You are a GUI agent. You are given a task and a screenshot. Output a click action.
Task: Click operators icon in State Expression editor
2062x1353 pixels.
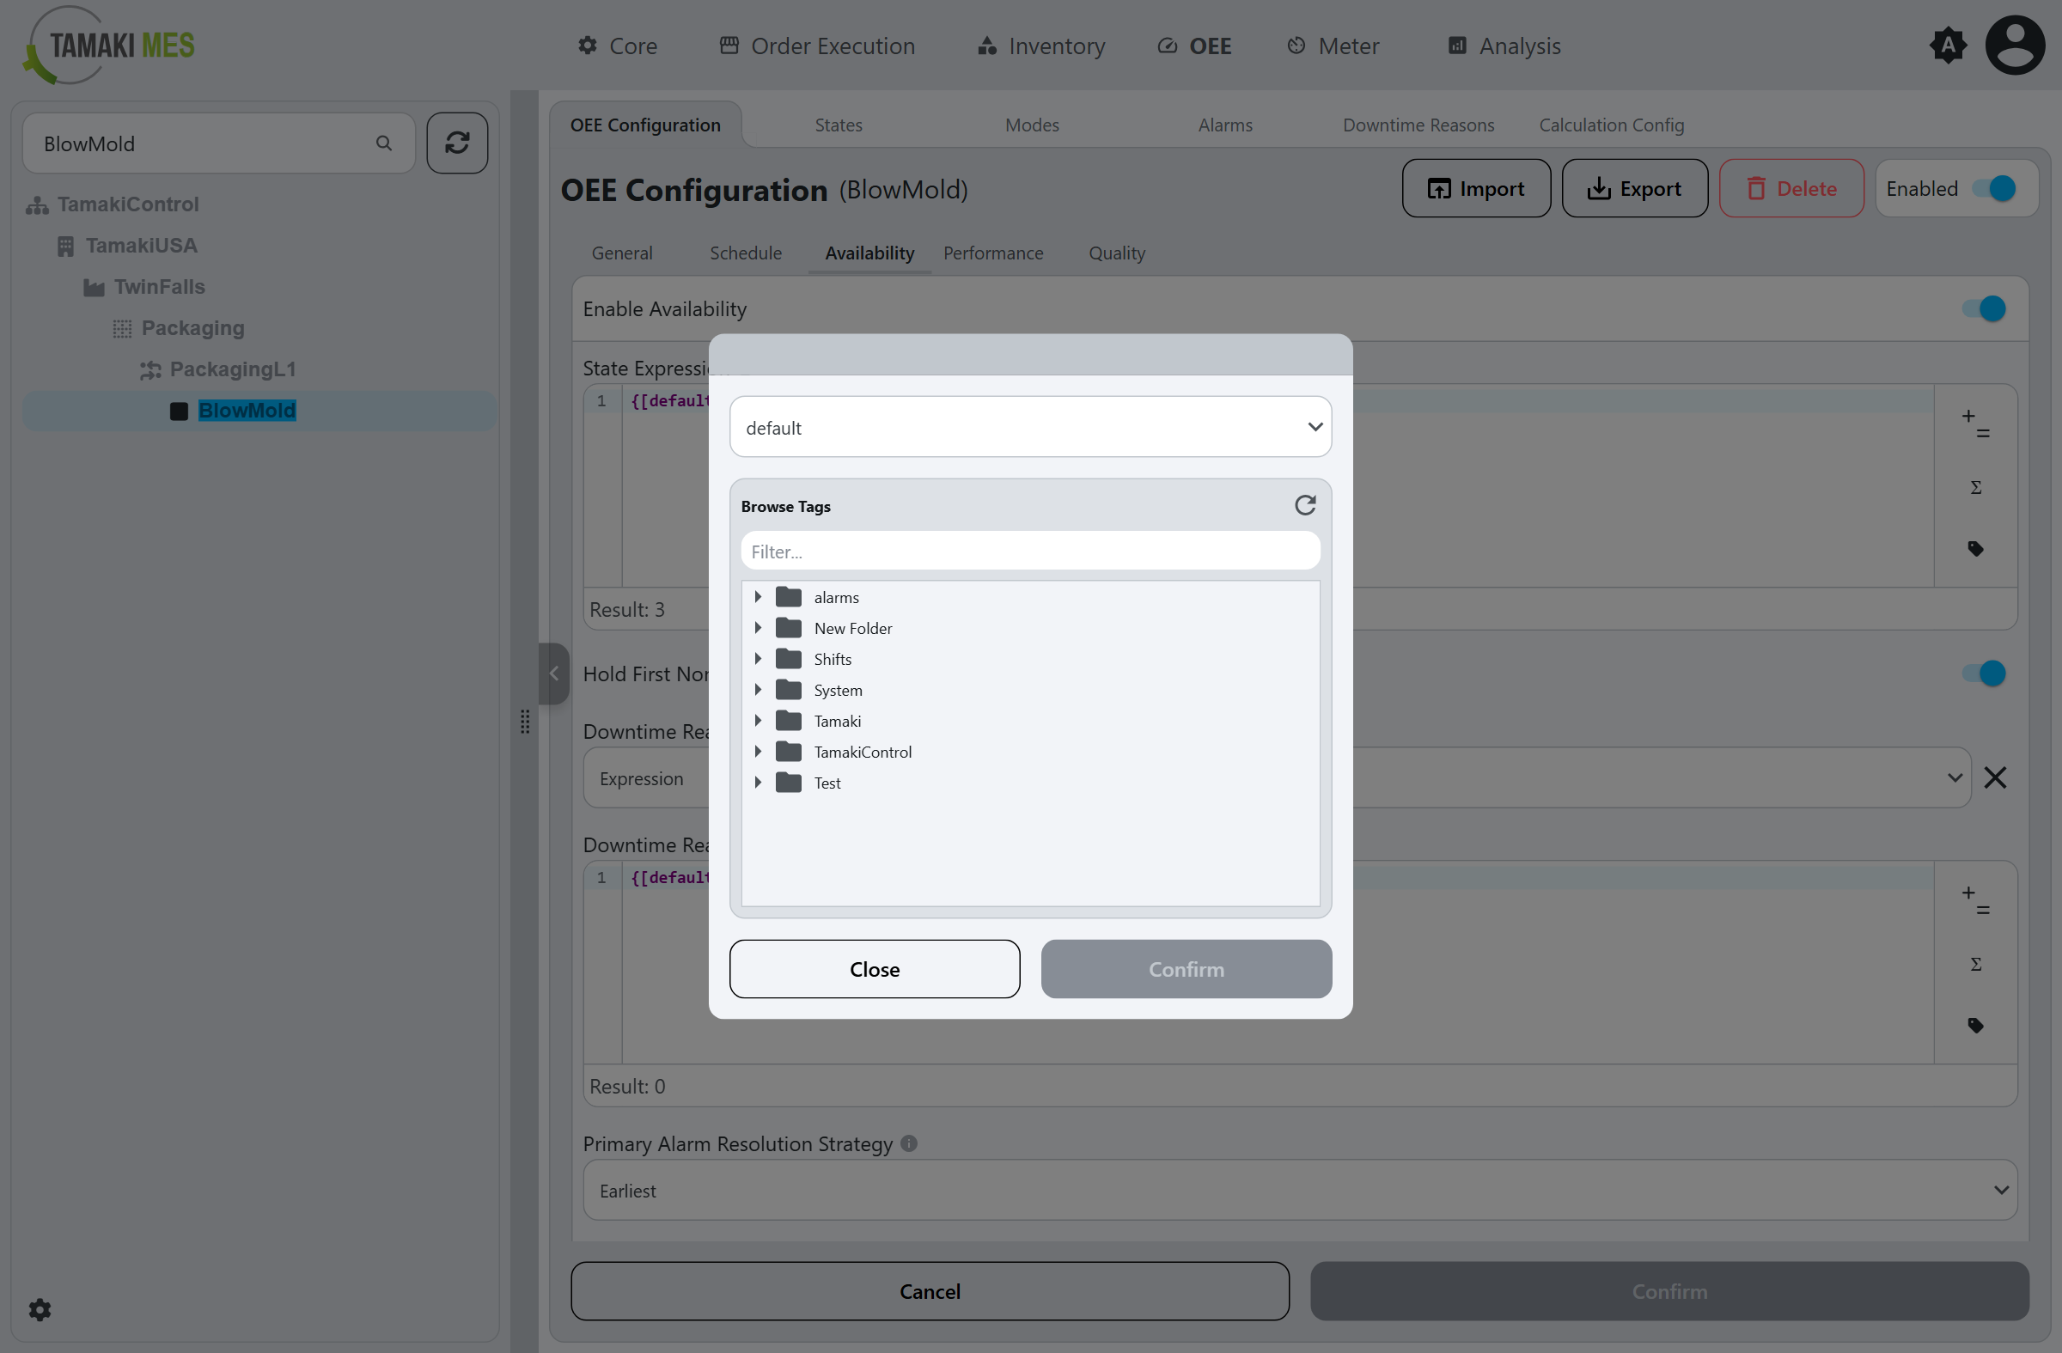[1976, 424]
